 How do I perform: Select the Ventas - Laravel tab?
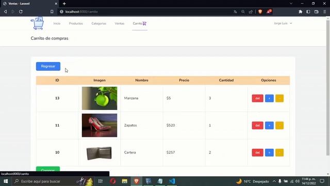click(x=29, y=4)
